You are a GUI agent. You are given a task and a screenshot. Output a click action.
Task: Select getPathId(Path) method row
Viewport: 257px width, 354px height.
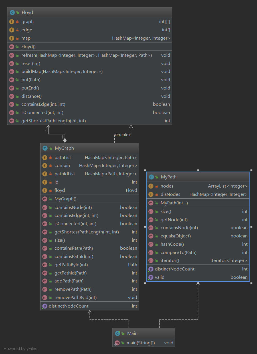[90, 273]
